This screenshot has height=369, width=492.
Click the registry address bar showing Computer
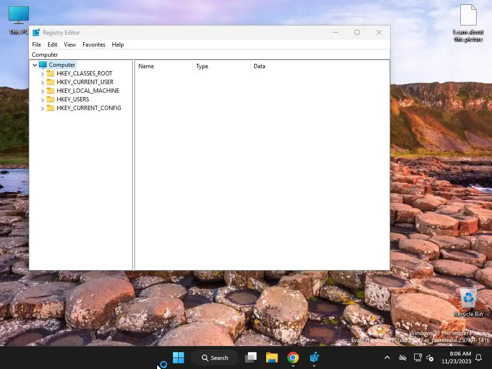[209, 55]
